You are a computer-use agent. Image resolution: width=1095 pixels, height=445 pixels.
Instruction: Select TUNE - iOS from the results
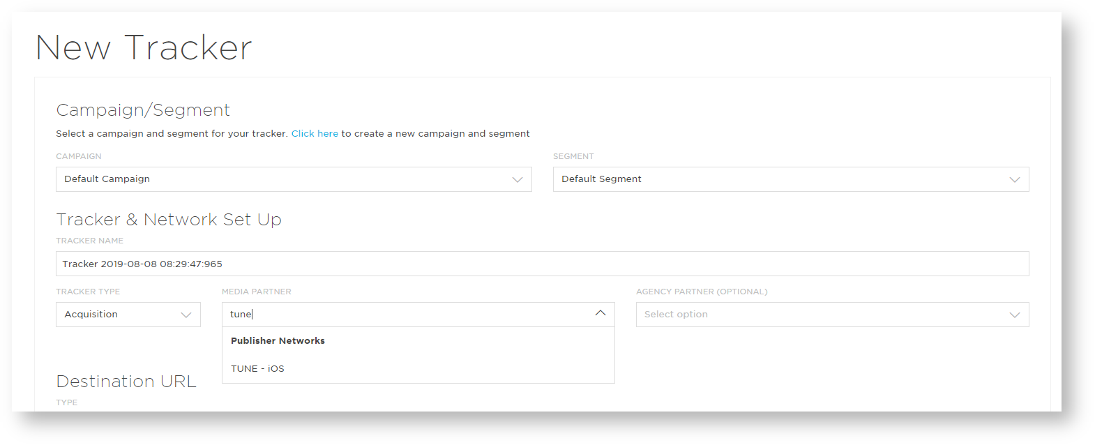tap(418, 368)
